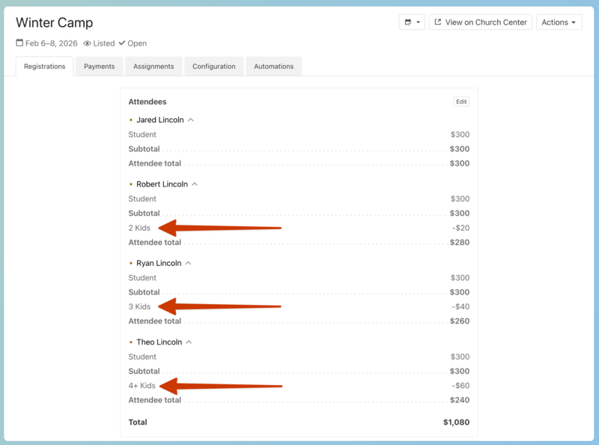599x445 pixels.
Task: Click the checkmark icon next to Open
Action: tap(122, 43)
